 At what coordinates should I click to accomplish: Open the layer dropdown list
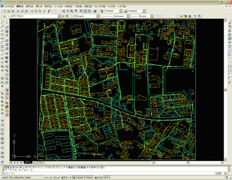[x=59, y=16]
